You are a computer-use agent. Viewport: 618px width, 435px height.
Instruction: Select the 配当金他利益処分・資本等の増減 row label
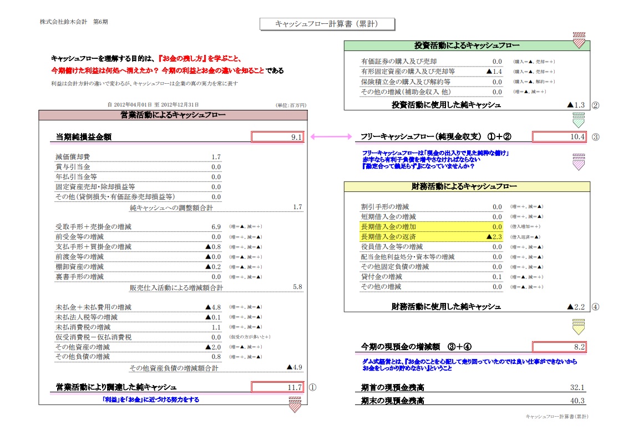[408, 257]
